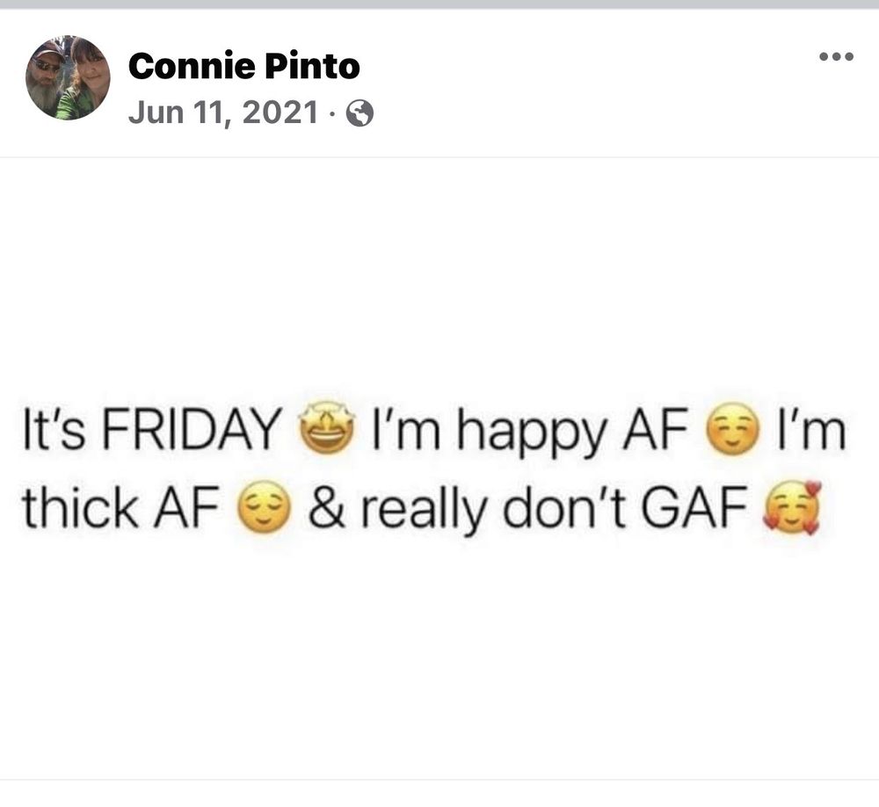The image size is (879, 807).
Task: Open the three-dot post options menu
Action: (835, 57)
